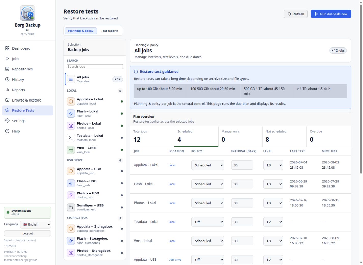Click interval days field for Flash – Lokal
This screenshot has height=265, width=363.
242,184
